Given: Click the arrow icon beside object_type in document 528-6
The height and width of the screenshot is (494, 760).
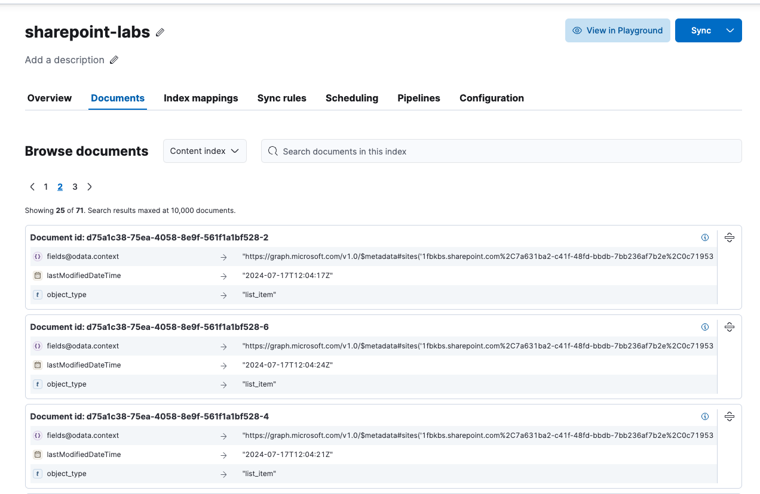Looking at the screenshot, I should tap(223, 385).
